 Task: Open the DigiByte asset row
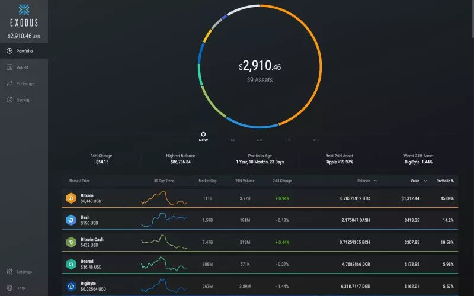point(260,286)
